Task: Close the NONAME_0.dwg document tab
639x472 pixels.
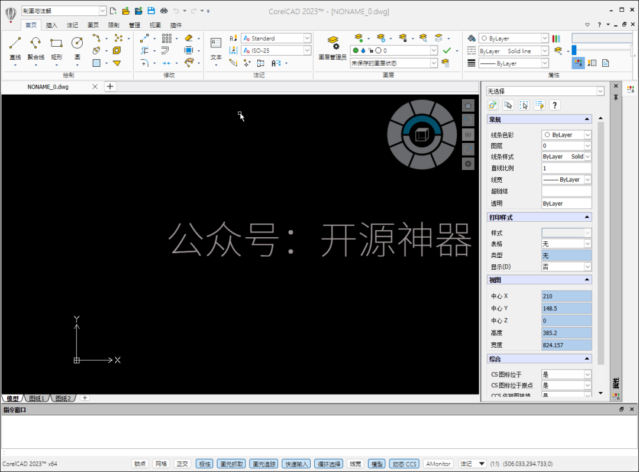Action: tap(95, 87)
